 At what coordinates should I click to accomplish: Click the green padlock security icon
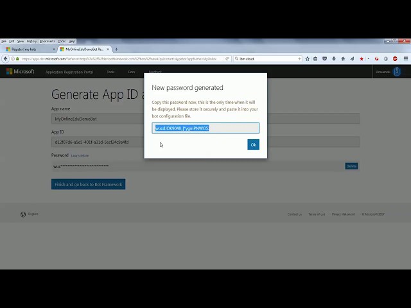click(17, 58)
